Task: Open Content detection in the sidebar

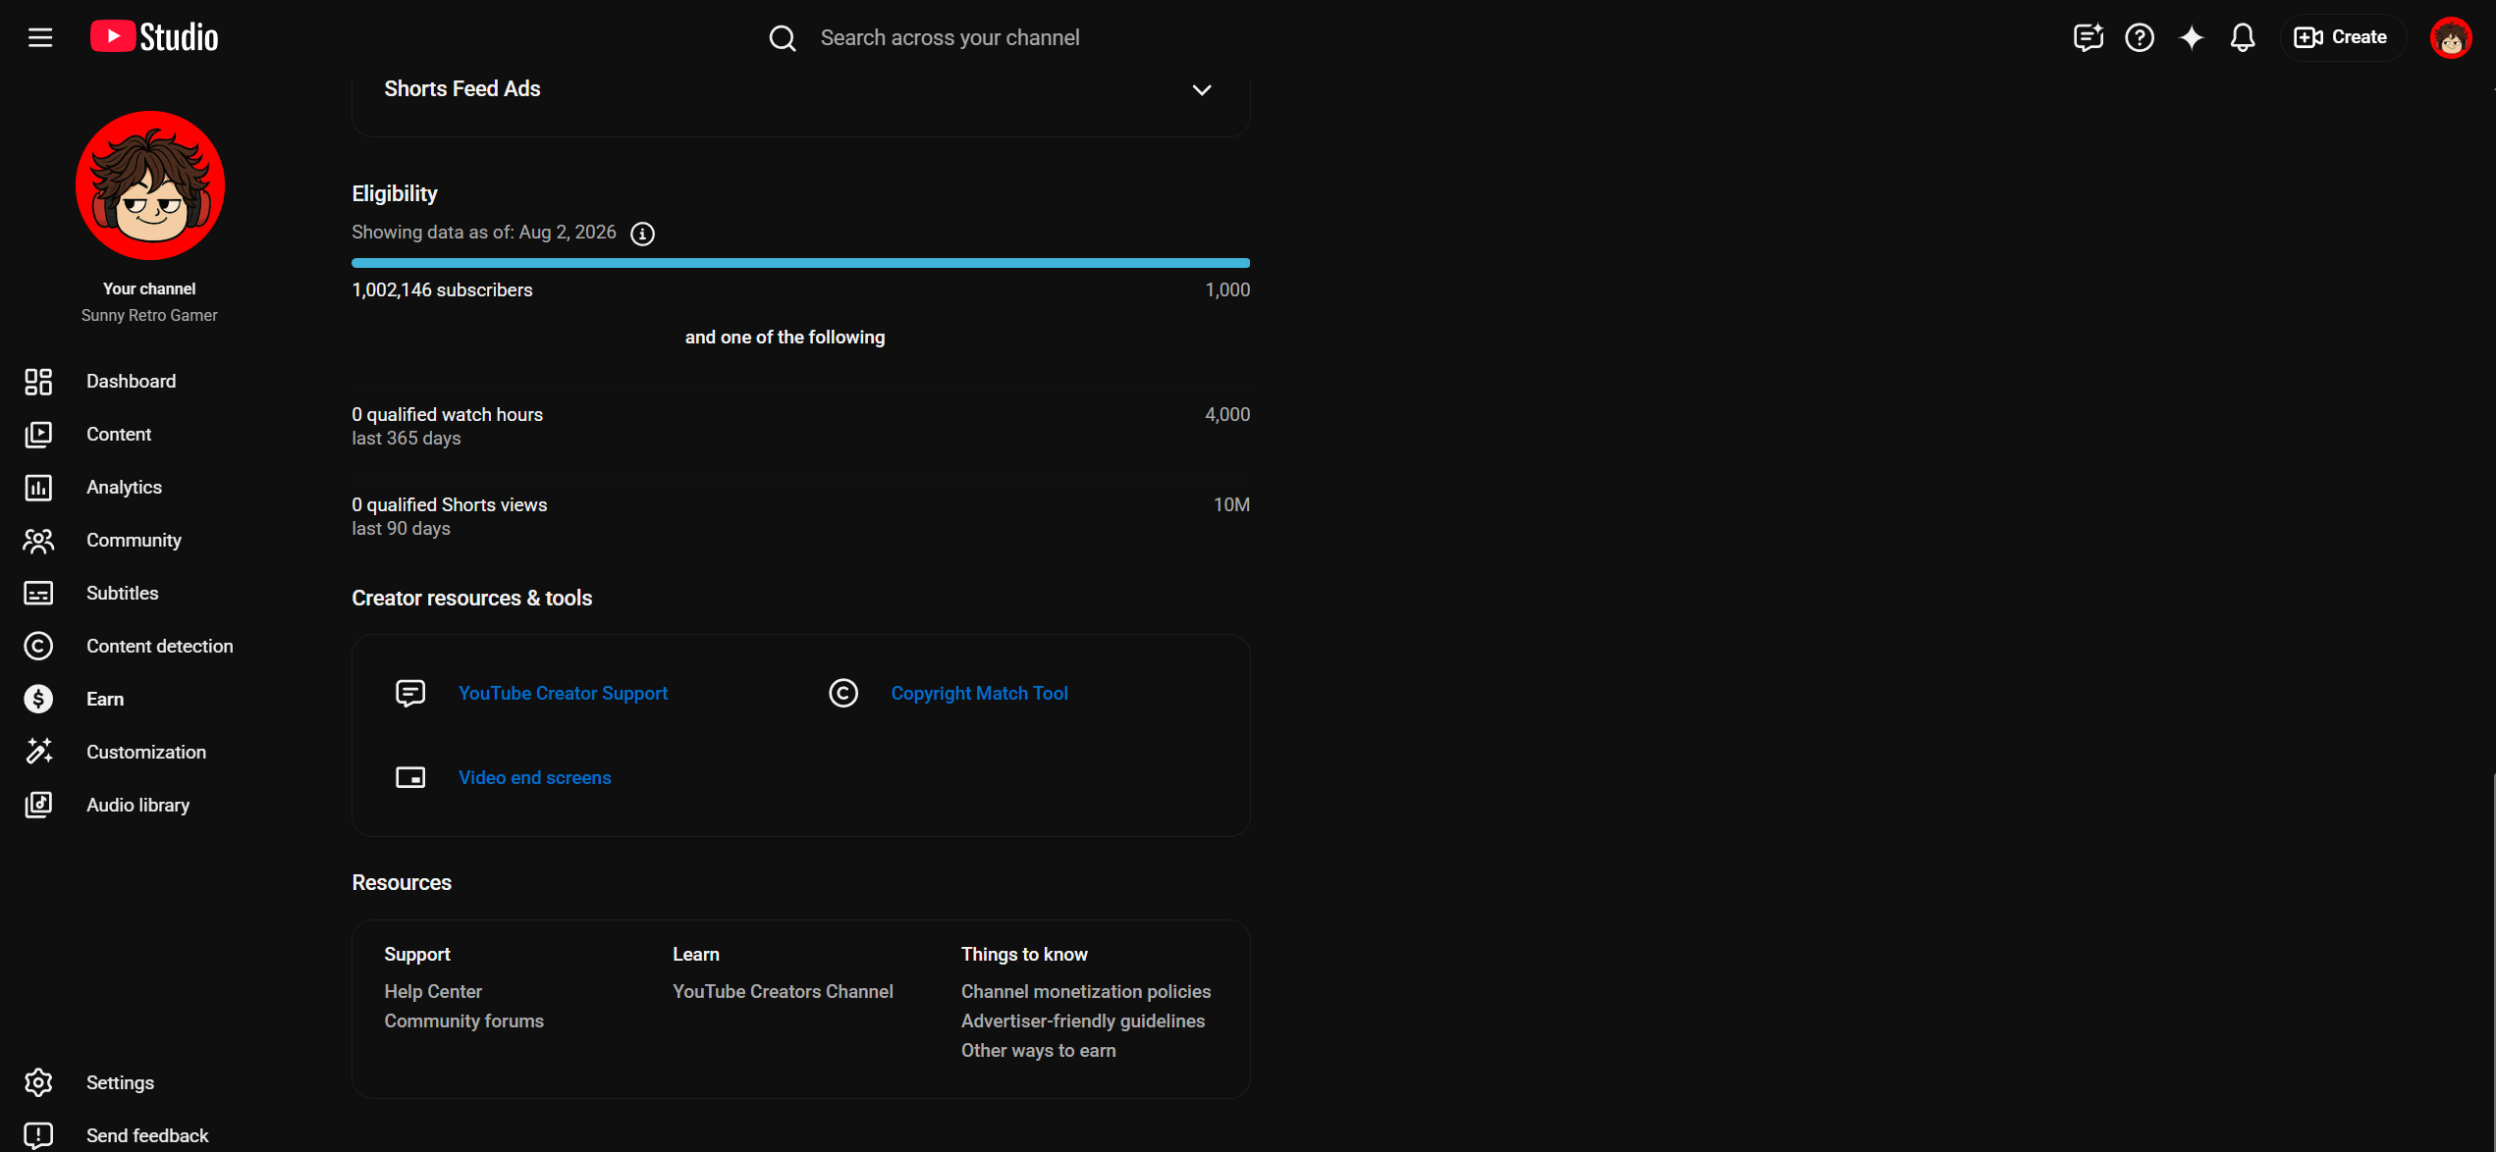Action: [x=160, y=647]
